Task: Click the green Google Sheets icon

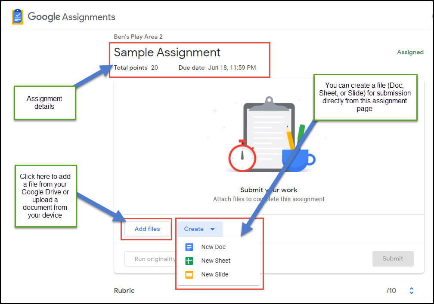Action: tap(189, 261)
